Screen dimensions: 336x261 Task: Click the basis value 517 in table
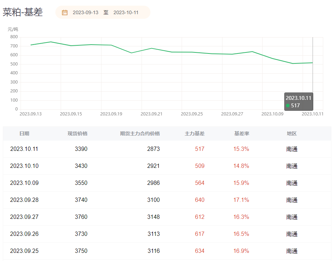pyautogui.click(x=199, y=149)
